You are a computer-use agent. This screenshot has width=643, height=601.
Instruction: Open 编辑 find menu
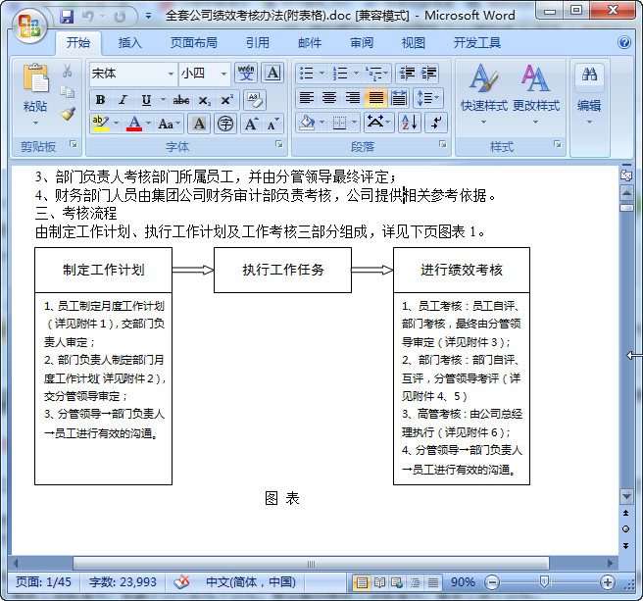tap(589, 94)
